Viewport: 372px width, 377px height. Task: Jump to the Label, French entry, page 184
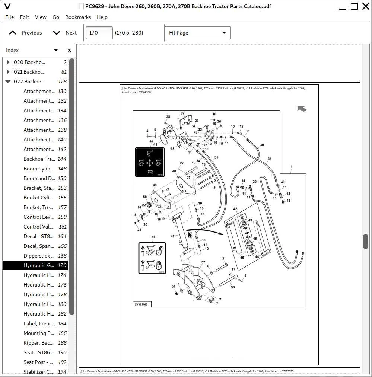[x=35, y=323]
